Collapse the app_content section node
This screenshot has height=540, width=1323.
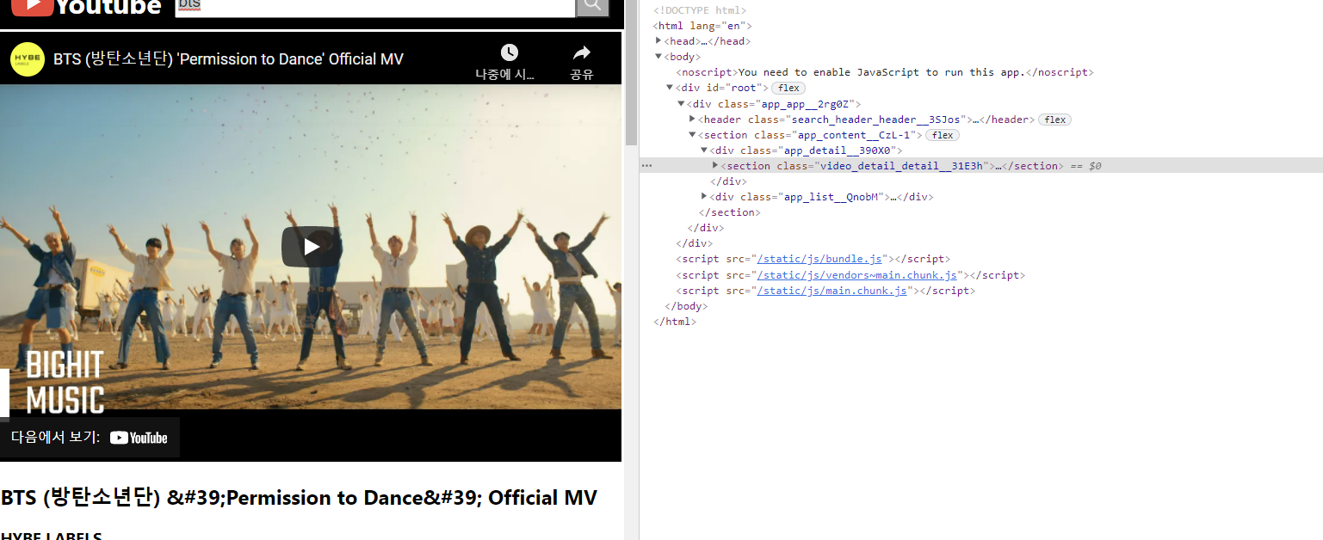point(692,135)
